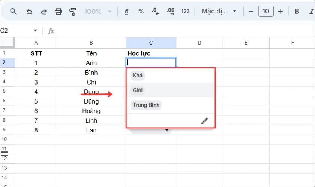Print the spreadsheet

(58, 12)
